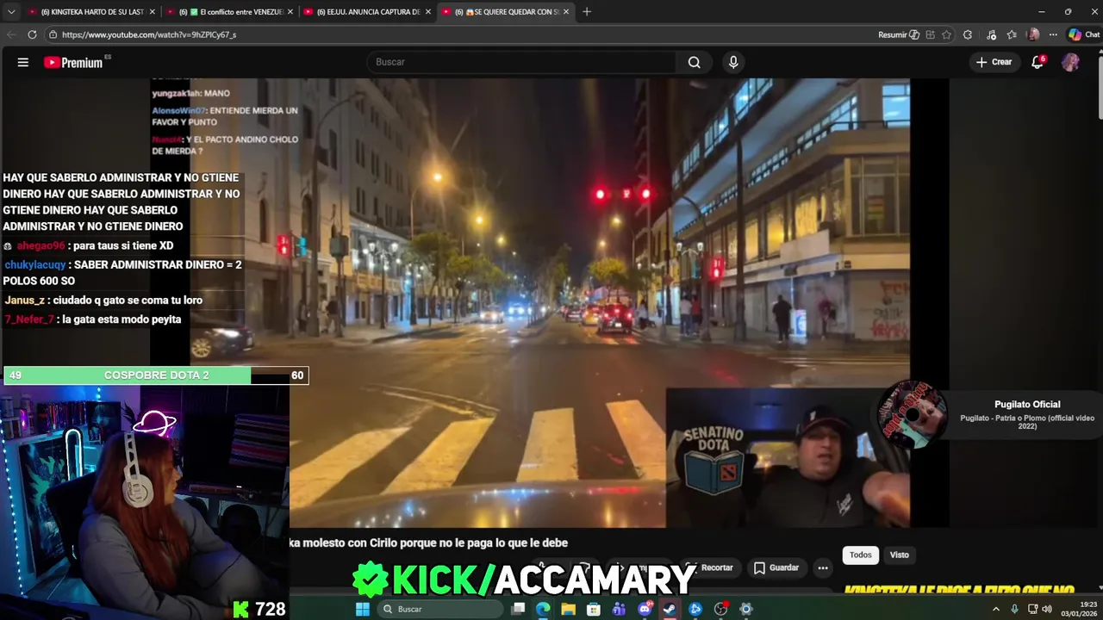Open the favorites list icon
Viewport: 1103px width, 620px height.
pyautogui.click(x=1012, y=34)
